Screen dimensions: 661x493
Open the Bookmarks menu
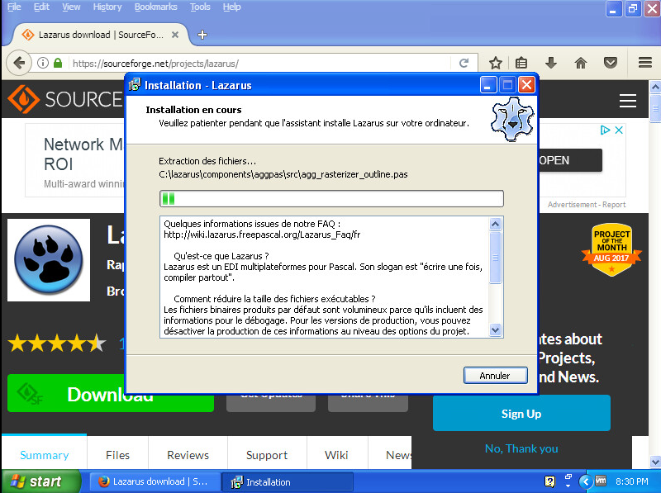(155, 7)
